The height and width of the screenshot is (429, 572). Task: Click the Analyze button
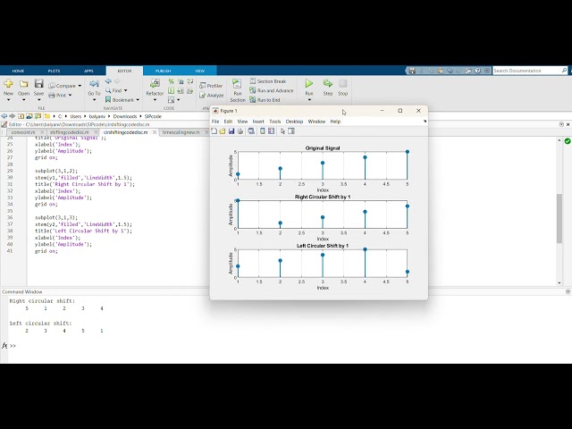click(x=211, y=96)
